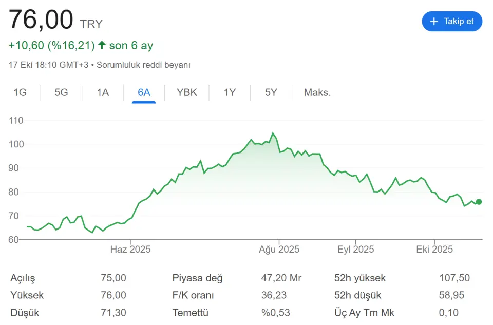Click the Piyasa değ statistic label

click(x=198, y=278)
